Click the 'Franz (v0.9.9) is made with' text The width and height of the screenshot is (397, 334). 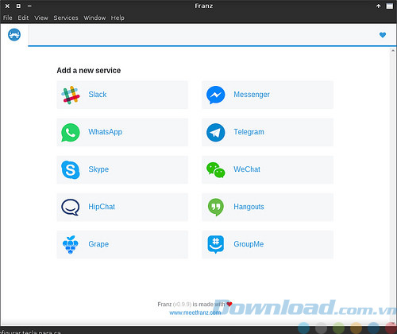click(191, 304)
